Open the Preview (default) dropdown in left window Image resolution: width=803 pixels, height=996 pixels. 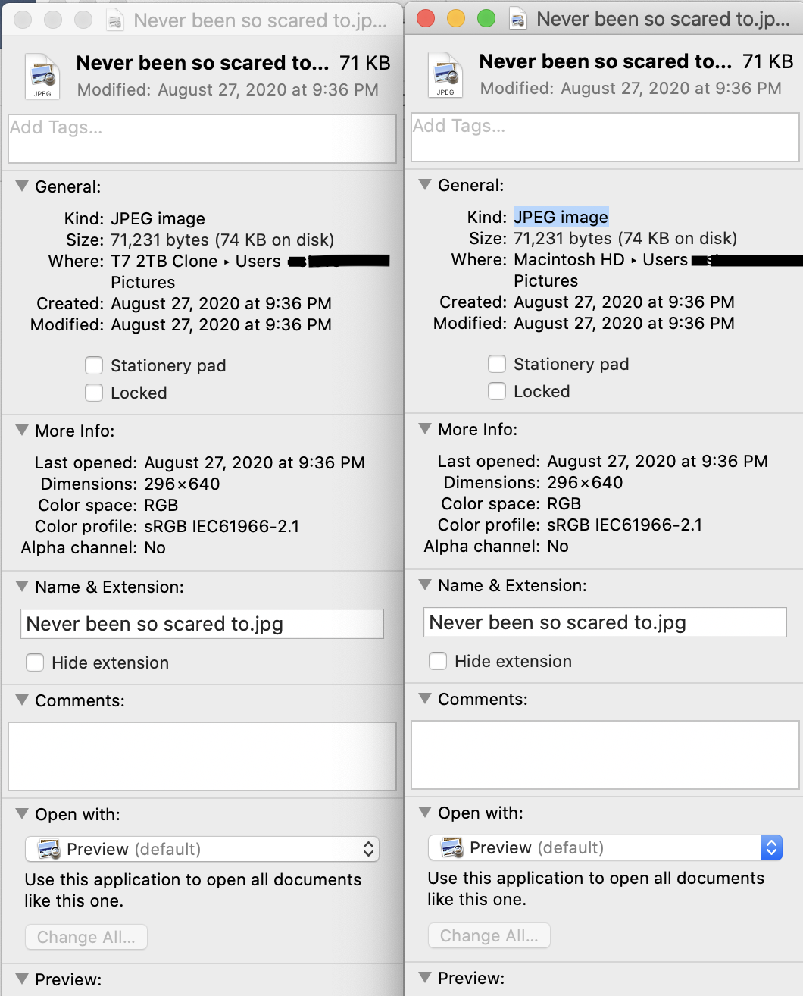pos(202,849)
